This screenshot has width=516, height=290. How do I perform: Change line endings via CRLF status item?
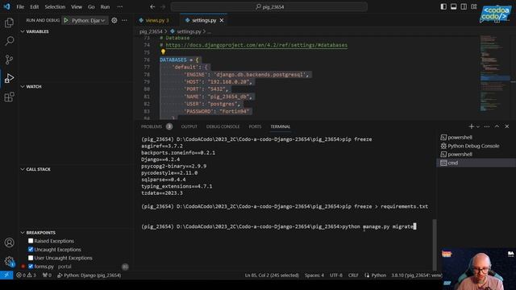353,275
